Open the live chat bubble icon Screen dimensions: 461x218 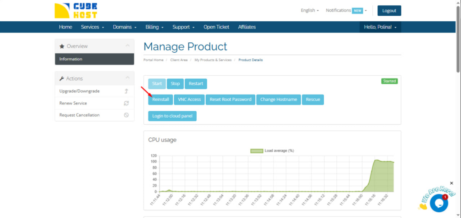pyautogui.click(x=438, y=203)
